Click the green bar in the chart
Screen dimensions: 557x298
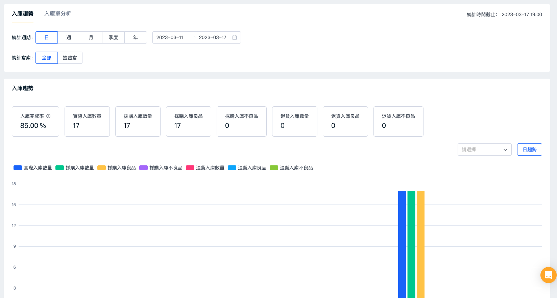click(411, 244)
